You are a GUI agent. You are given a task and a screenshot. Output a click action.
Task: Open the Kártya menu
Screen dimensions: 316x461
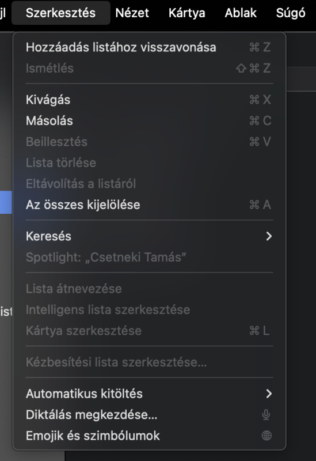coord(187,13)
